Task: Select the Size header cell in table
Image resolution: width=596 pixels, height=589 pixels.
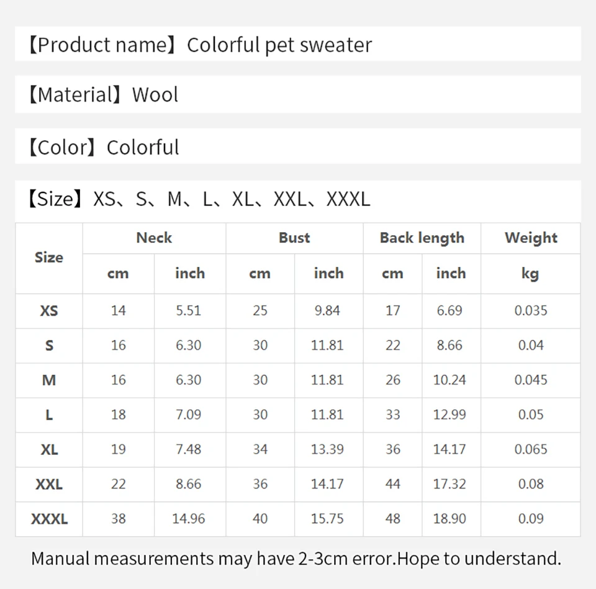Action: [x=48, y=258]
